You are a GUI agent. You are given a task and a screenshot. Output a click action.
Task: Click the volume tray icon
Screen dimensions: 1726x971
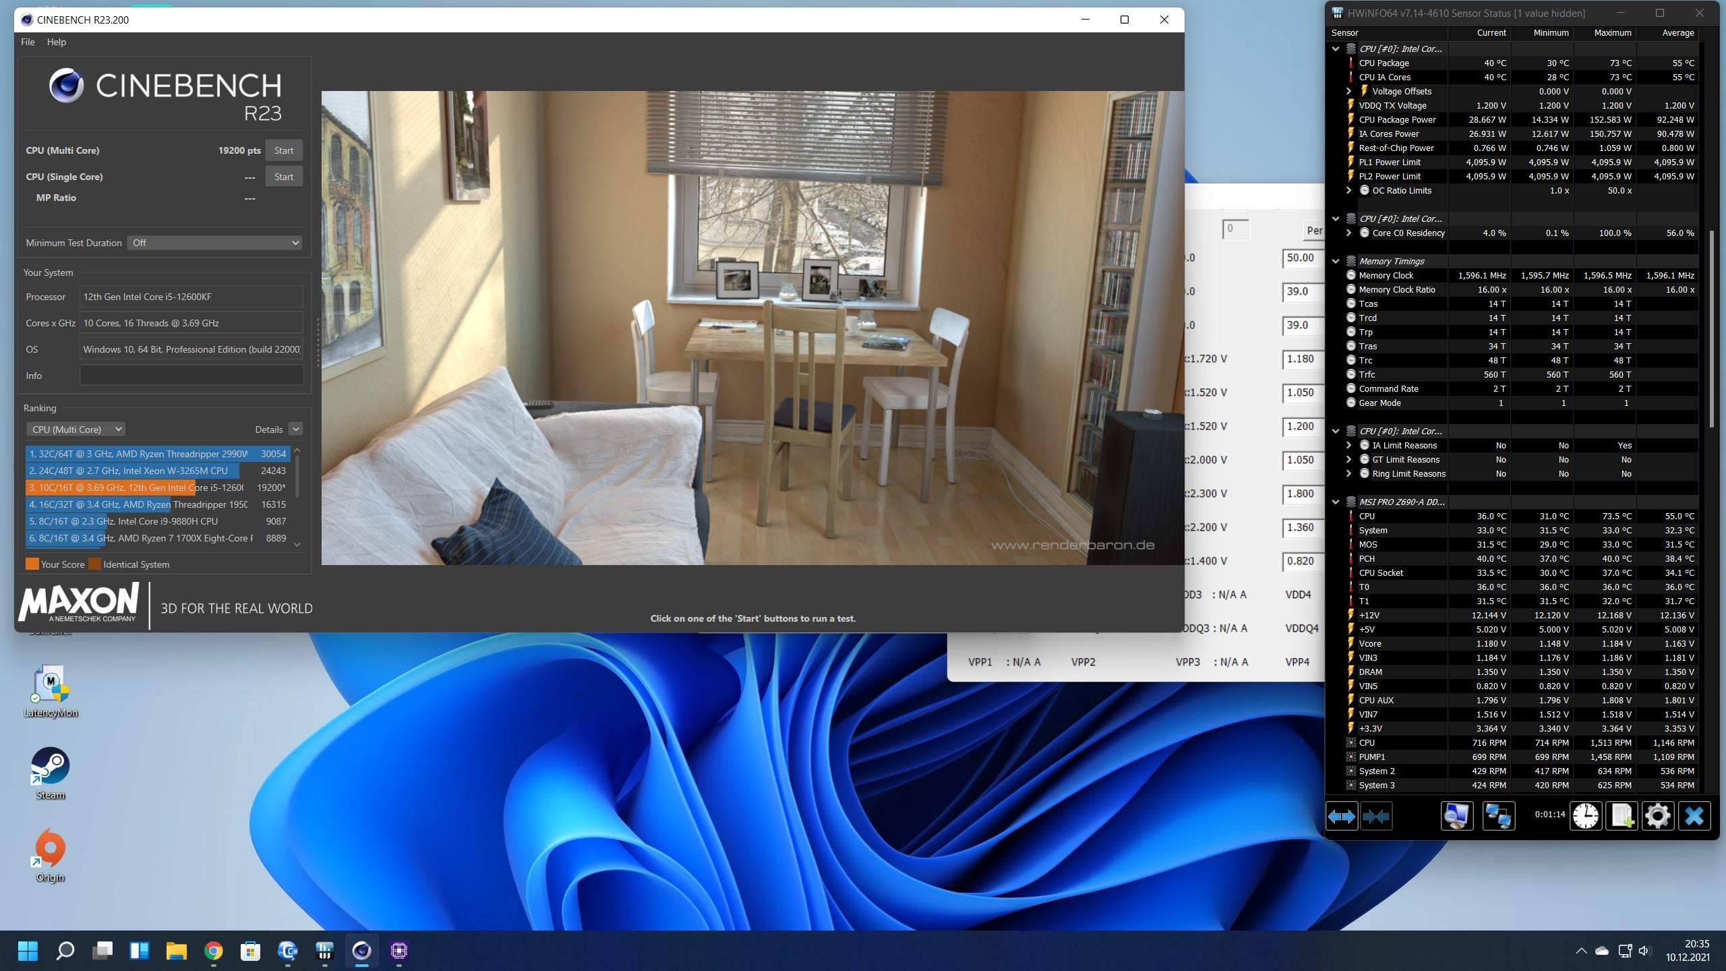tap(1645, 951)
